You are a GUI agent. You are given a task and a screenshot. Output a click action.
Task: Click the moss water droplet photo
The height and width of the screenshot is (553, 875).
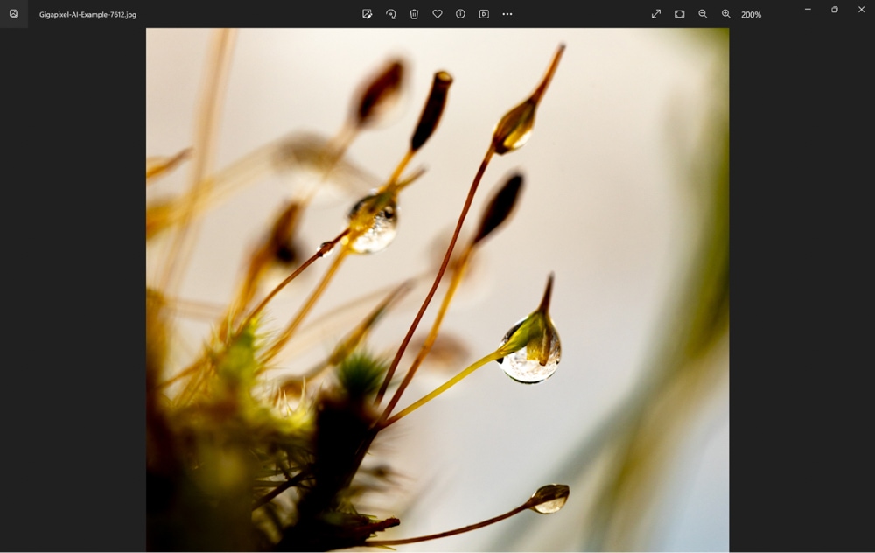point(437,290)
